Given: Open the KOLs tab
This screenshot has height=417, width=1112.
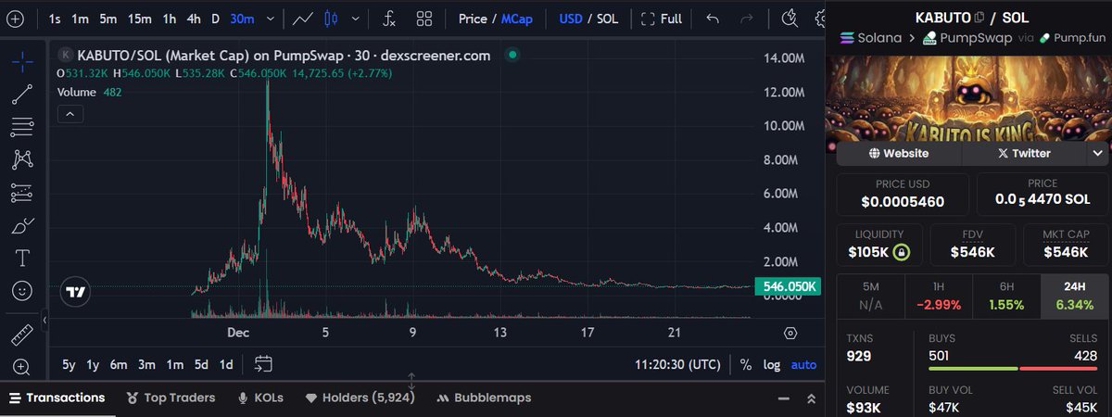Looking at the screenshot, I should 261,398.
